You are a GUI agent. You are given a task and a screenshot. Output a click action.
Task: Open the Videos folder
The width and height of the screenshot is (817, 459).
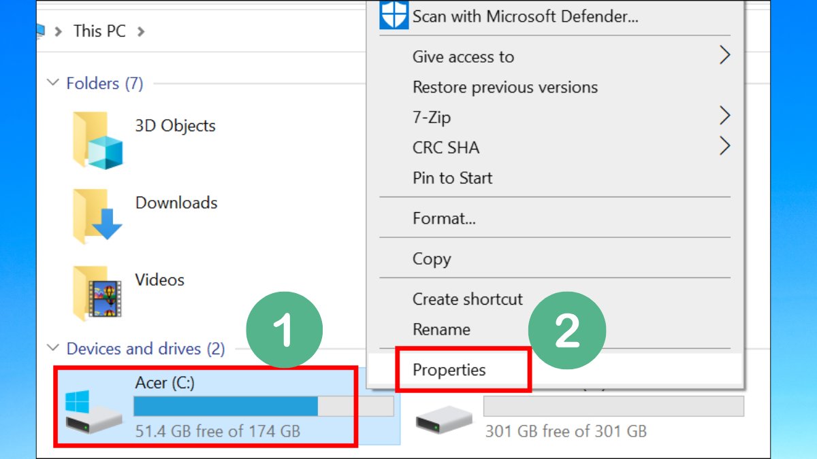pyautogui.click(x=159, y=279)
